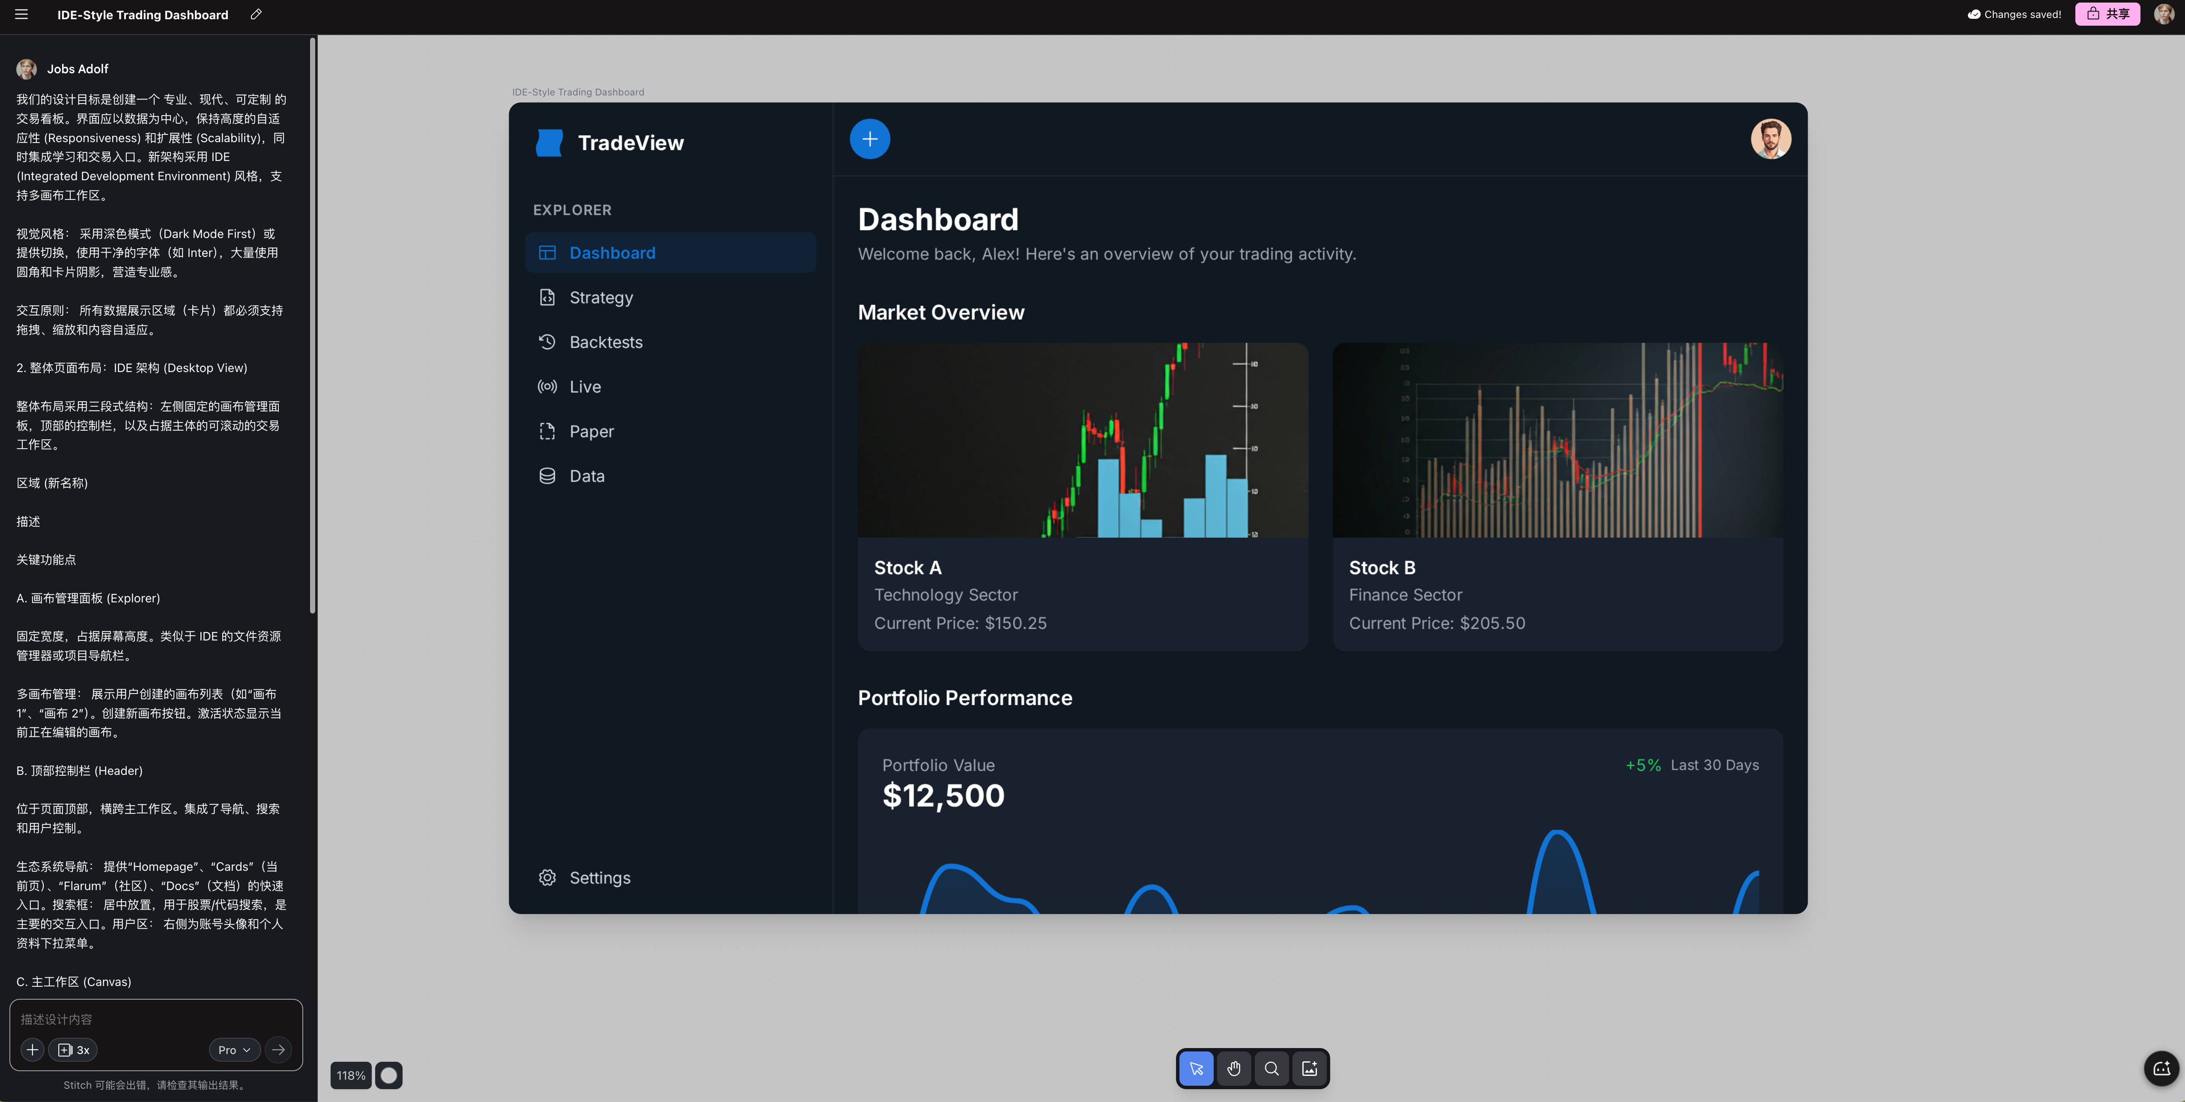The image size is (2185, 1102).
Task: Click the magnifier zoom tool
Action: point(1272,1069)
